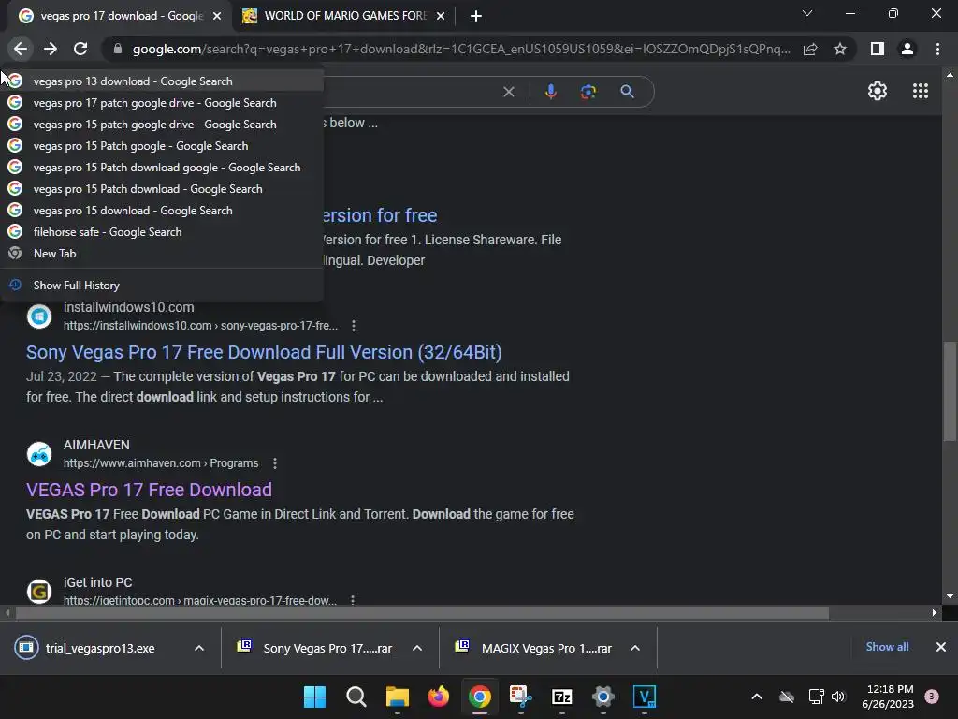
Task: Open 7-Zip from taskbar
Action: click(561, 697)
